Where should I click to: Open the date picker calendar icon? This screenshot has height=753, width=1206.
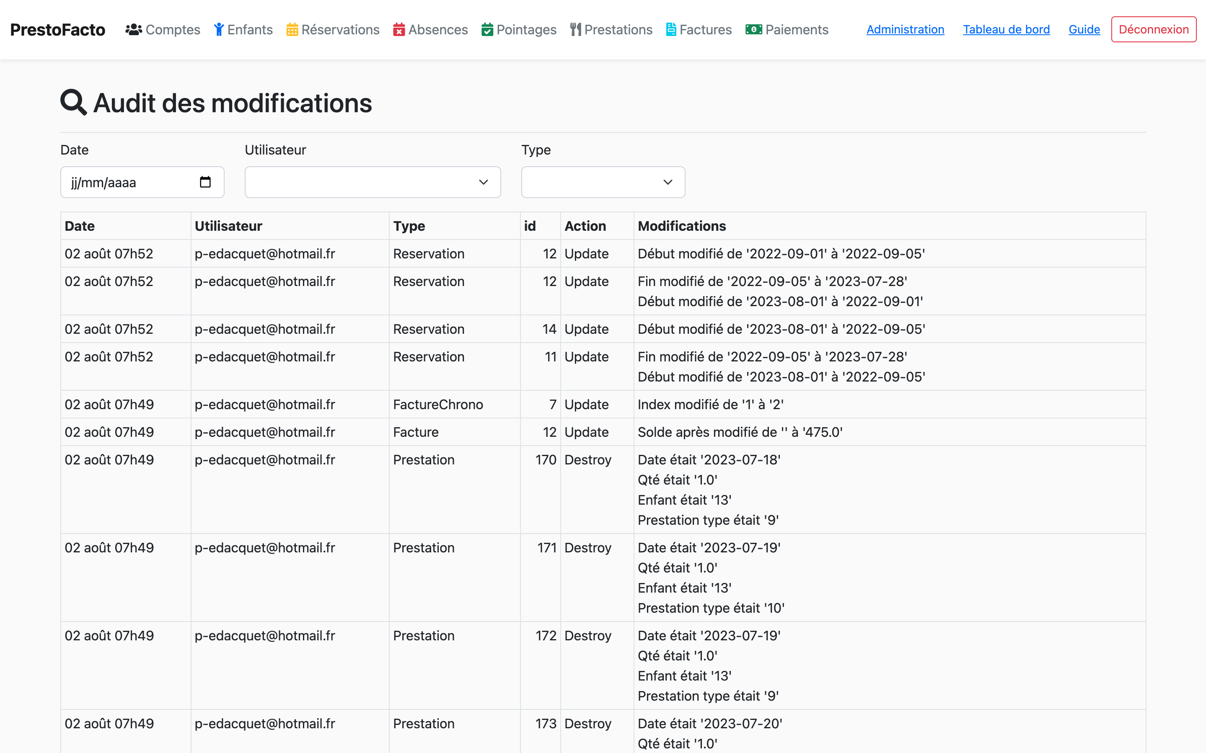point(205,182)
